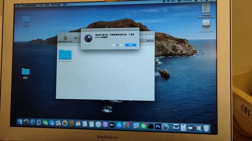Open the white tray stack in the Dock
252x141 pixels.
point(176,127)
